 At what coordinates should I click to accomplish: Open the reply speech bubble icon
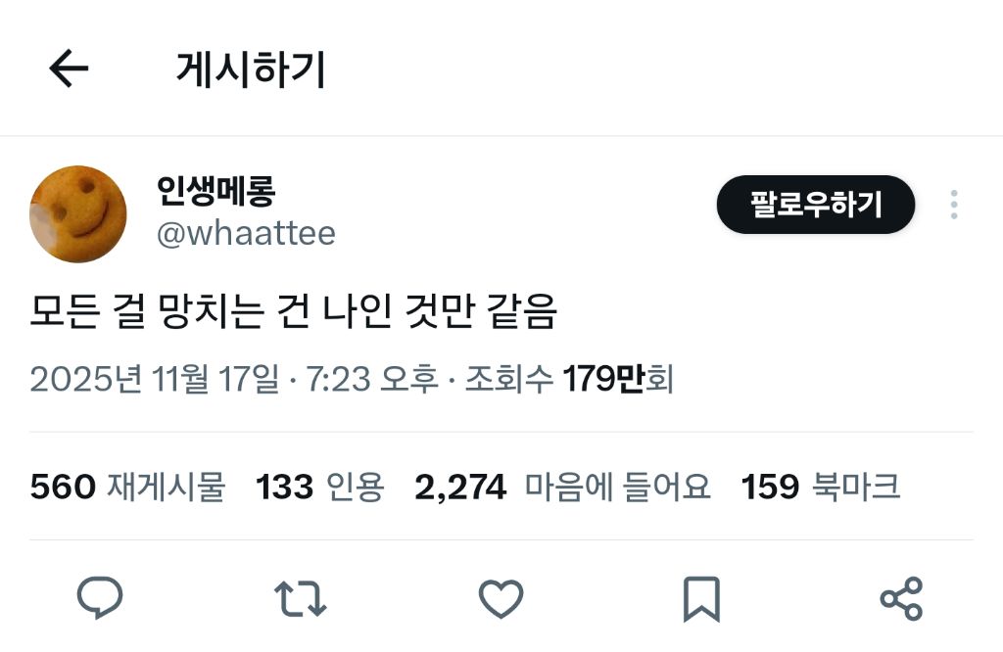click(x=100, y=597)
